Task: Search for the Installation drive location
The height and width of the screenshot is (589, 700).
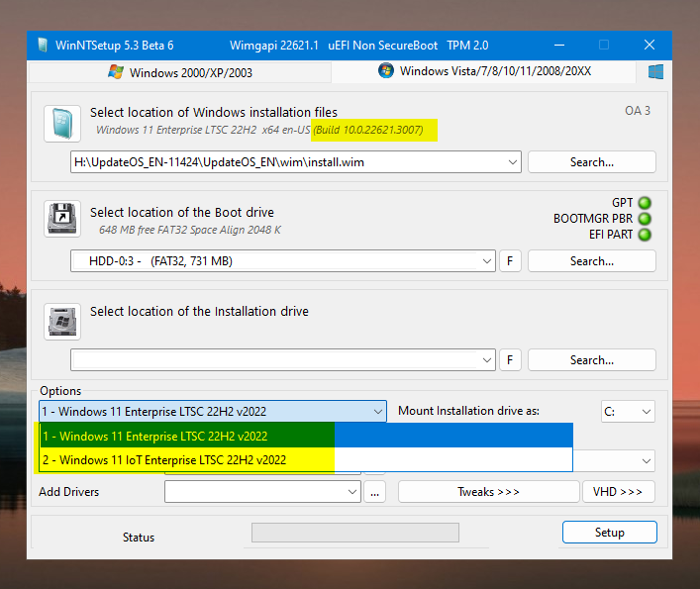Action: click(591, 360)
